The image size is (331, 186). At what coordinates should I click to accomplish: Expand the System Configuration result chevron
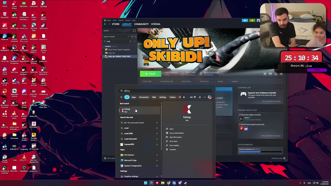(157, 166)
